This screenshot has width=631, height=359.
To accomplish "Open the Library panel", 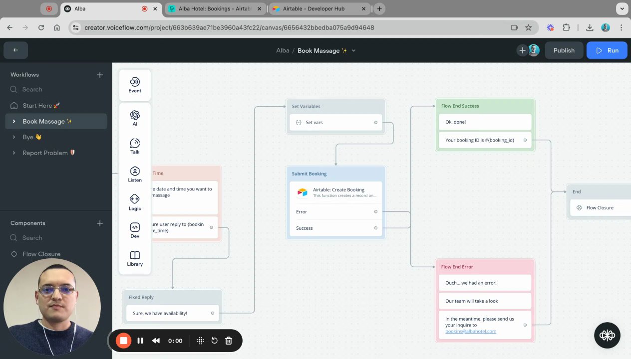I will 135,258.
